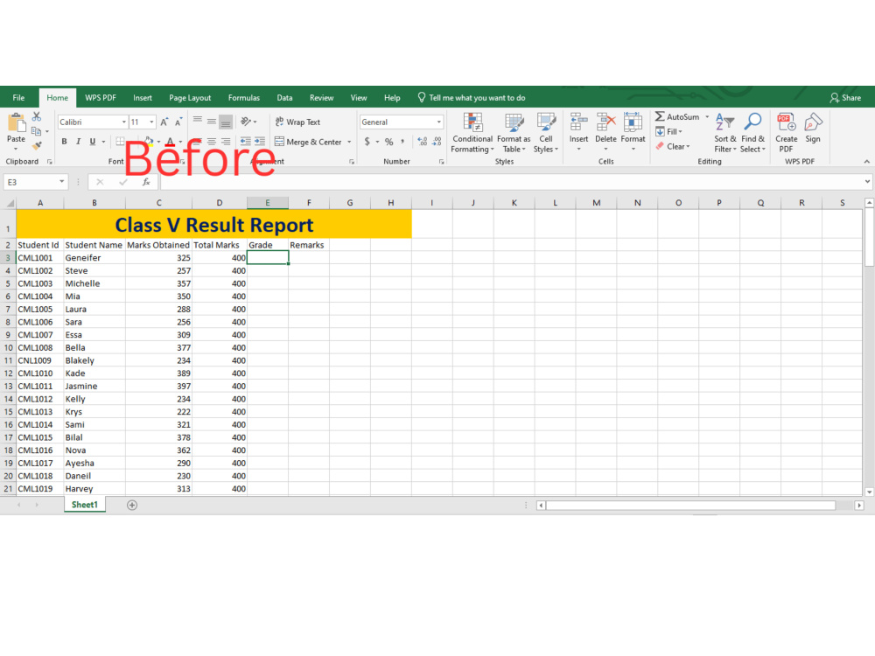The width and height of the screenshot is (875, 656).
Task: Toggle Top Align
Action: (198, 121)
